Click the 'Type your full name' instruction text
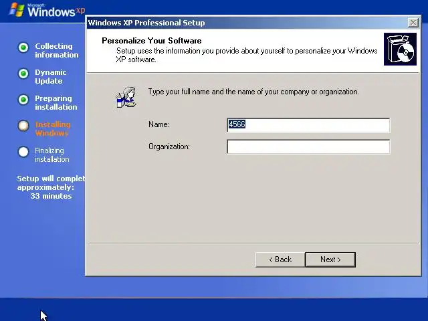Viewport: 428px width, 321px height. pyautogui.click(x=253, y=92)
